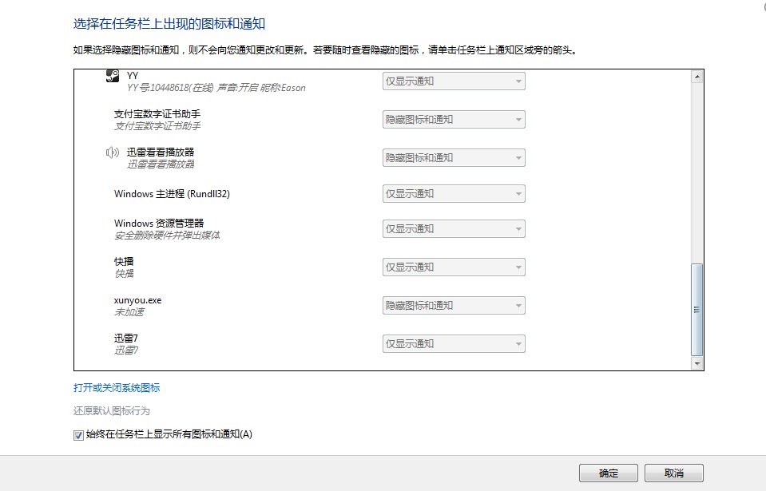This screenshot has width=766, height=491.
Task: Click the scrollbar down arrow
Action: coord(697,363)
